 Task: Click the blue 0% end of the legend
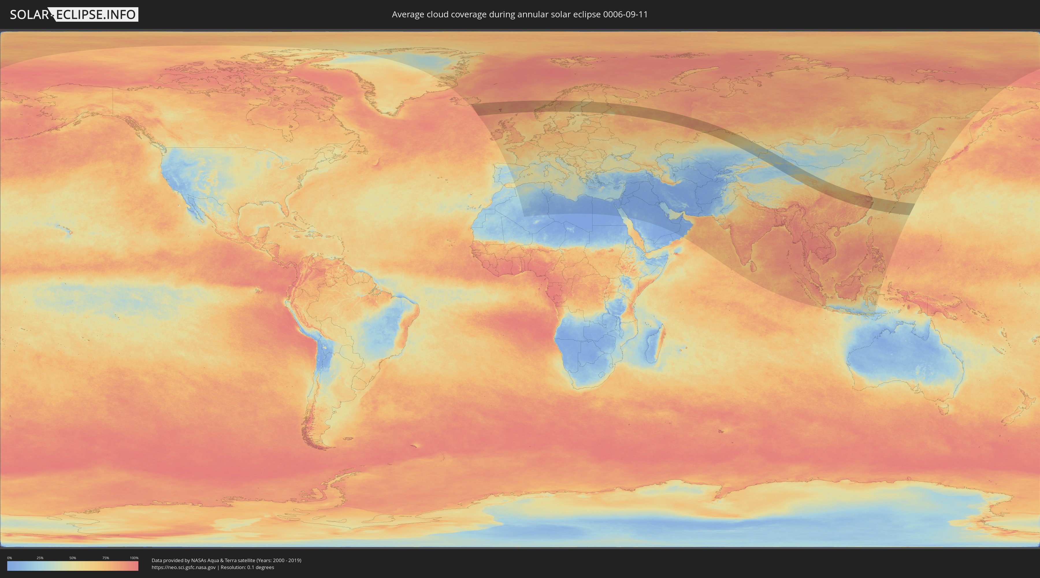[x=10, y=566]
